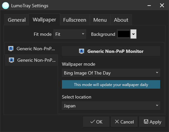Viewport: 169px width, 132px height.
Task: Open the Background color dropdown arrow
Action: pyautogui.click(x=133, y=34)
